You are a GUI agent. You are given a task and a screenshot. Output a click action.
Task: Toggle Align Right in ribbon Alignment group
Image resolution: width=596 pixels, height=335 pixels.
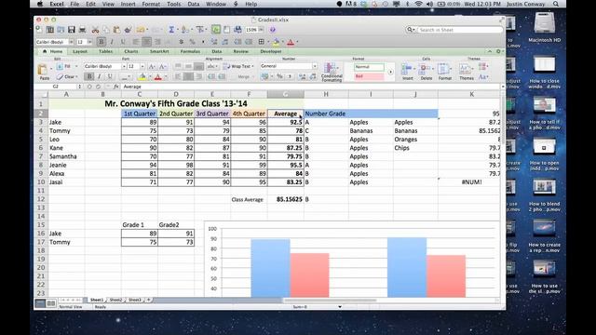(x=198, y=76)
